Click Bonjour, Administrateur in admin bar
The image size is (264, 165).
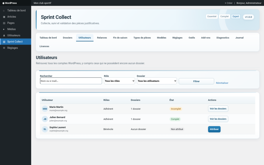pos(249,3)
